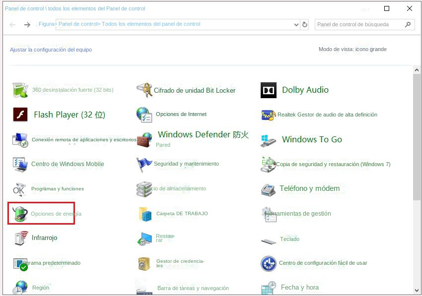
Task: Open the remote desktop connection icon
Action: point(20,140)
